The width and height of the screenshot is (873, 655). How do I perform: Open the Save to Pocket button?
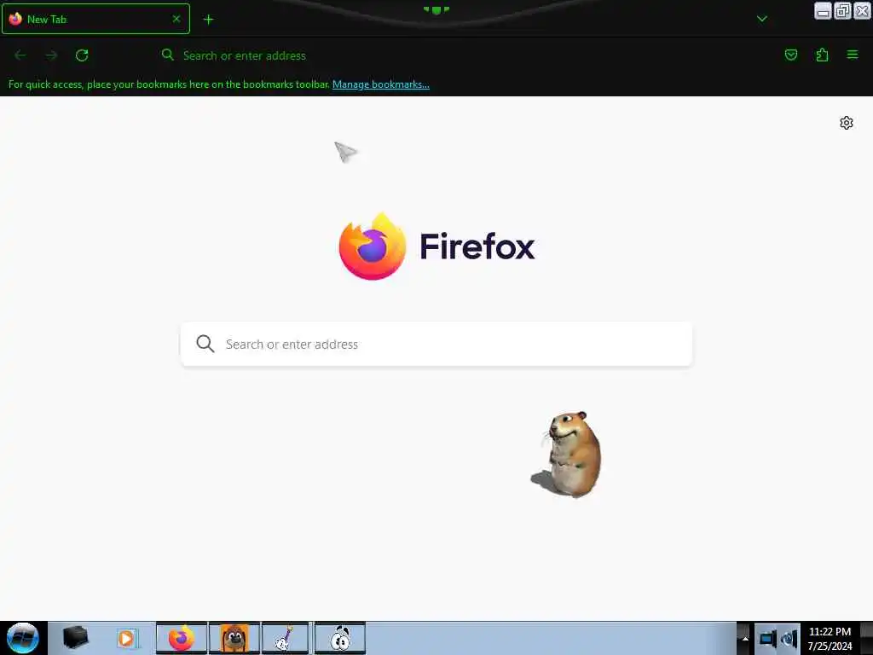[x=791, y=55]
